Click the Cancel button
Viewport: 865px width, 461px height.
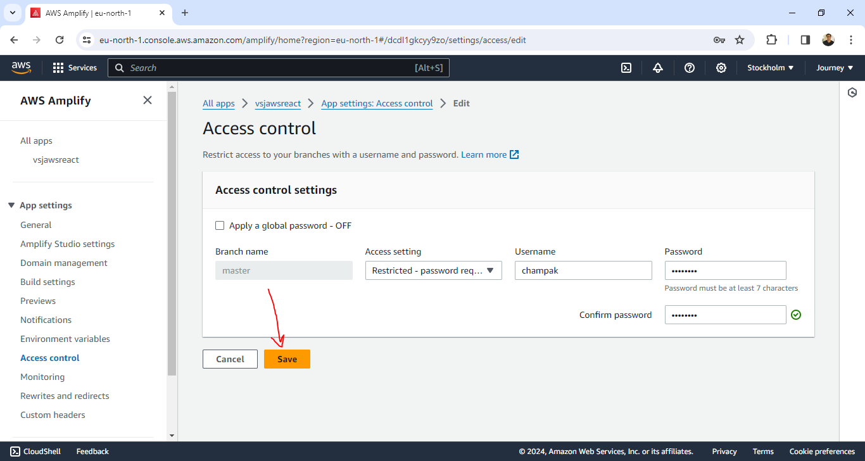[230, 359]
